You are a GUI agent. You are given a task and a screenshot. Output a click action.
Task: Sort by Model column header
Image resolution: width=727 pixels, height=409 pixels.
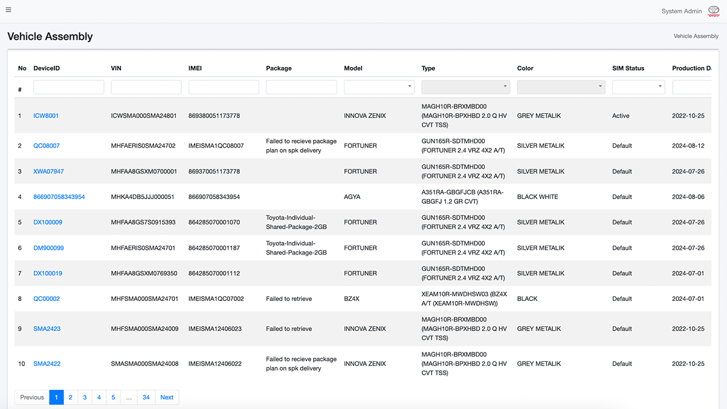[x=353, y=68]
